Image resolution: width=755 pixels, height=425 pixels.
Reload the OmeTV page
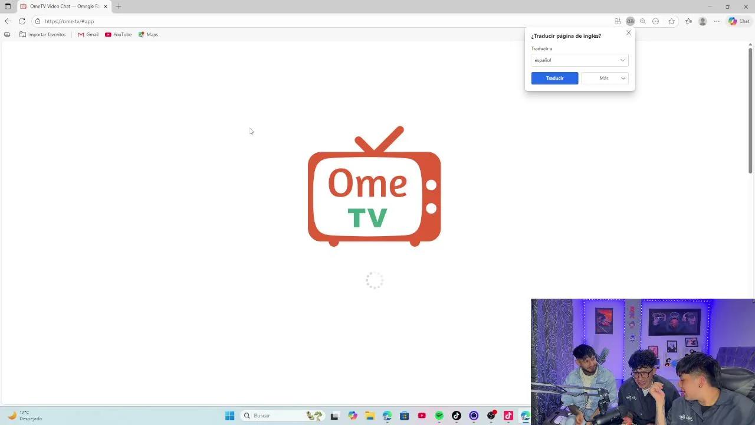(22, 21)
